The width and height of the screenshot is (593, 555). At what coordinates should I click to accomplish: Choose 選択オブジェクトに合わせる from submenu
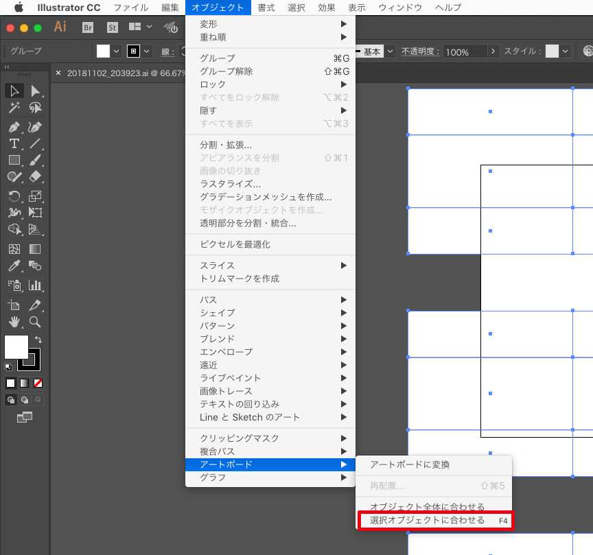pos(435,520)
